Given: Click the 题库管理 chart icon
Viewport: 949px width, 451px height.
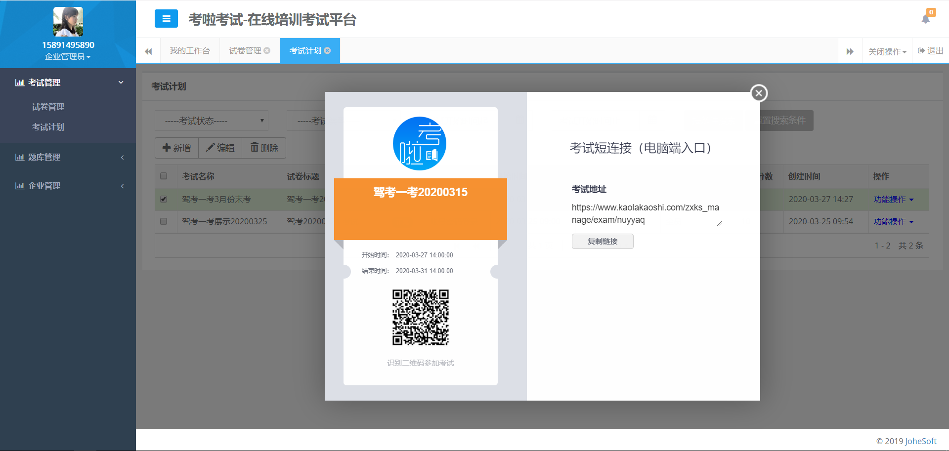Looking at the screenshot, I should [x=20, y=157].
